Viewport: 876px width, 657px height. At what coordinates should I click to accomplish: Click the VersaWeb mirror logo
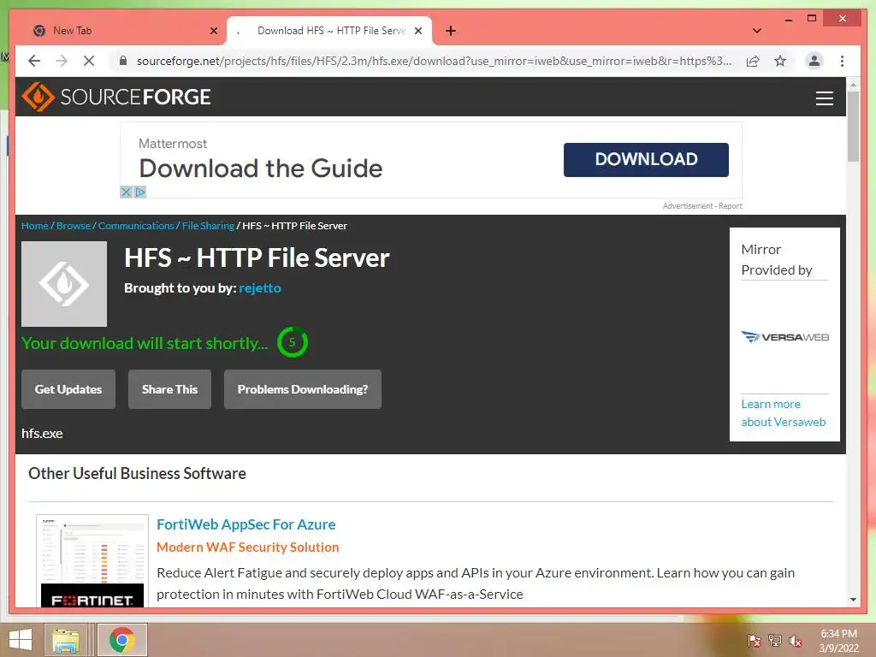pos(784,337)
